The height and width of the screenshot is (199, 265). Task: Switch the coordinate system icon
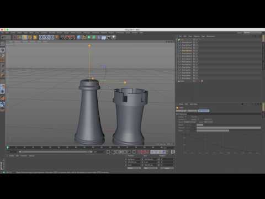(57, 38)
